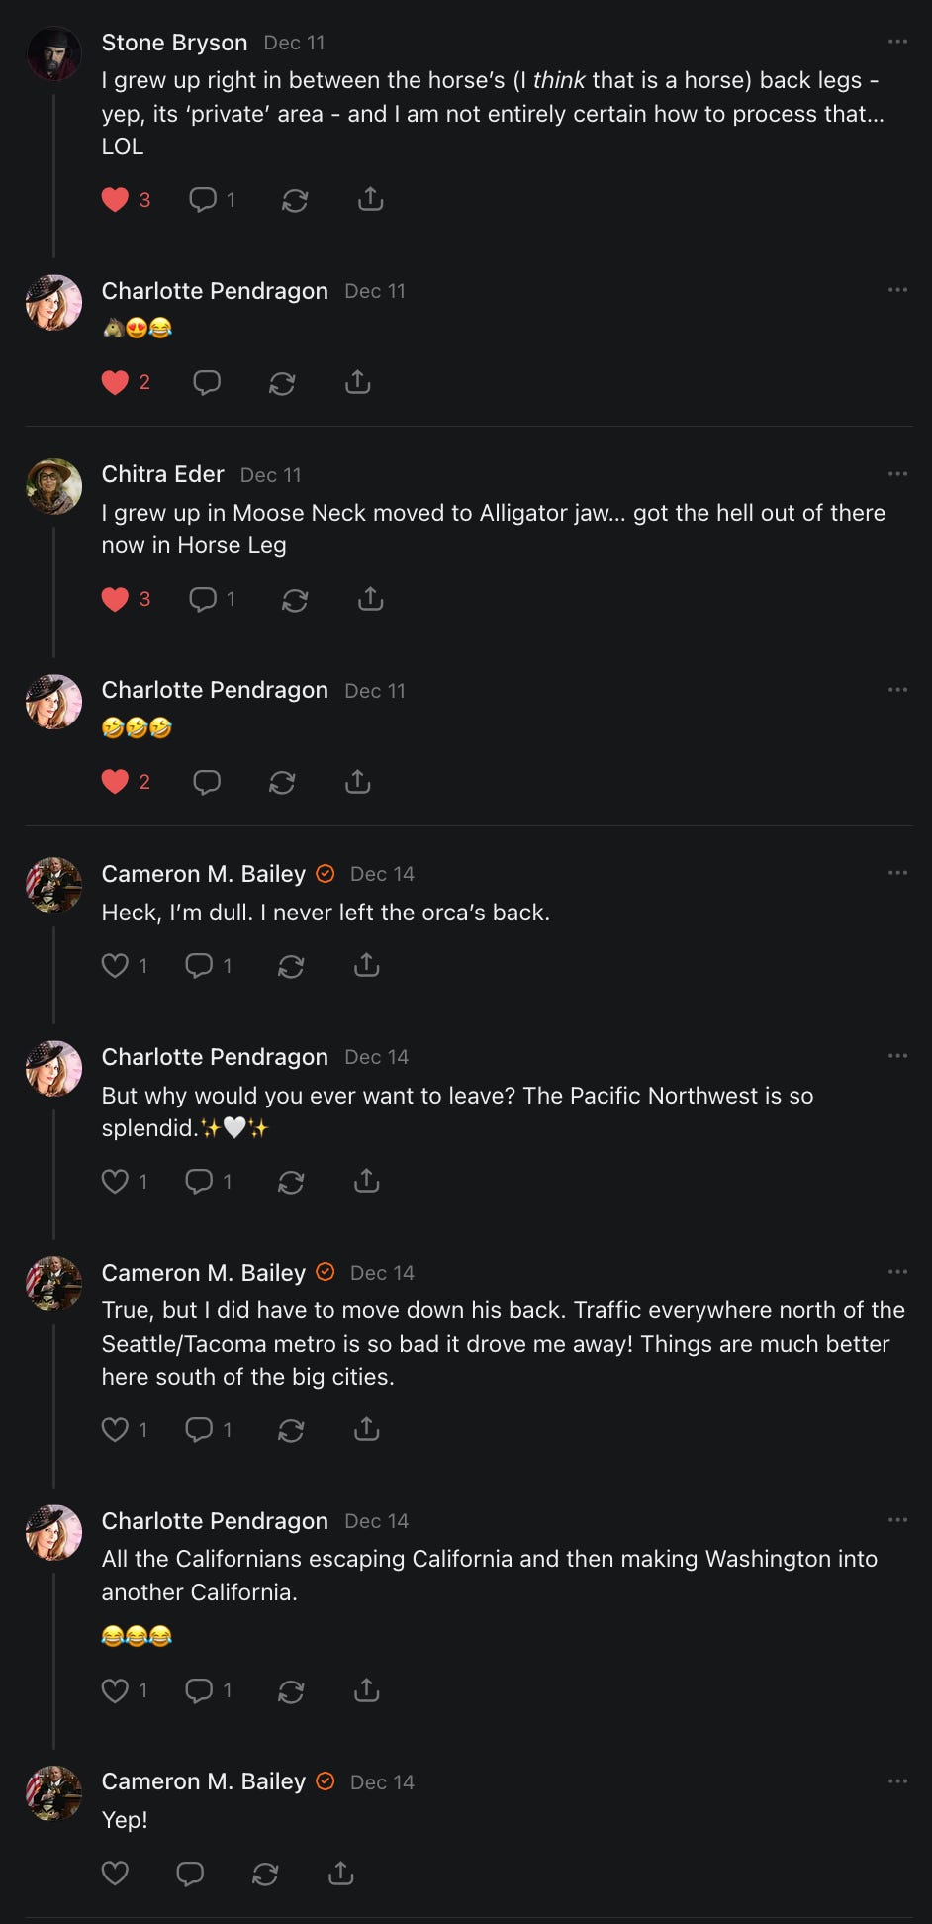
Task: Share Chitra Eder's Moose Neck comment
Action: click(x=370, y=599)
